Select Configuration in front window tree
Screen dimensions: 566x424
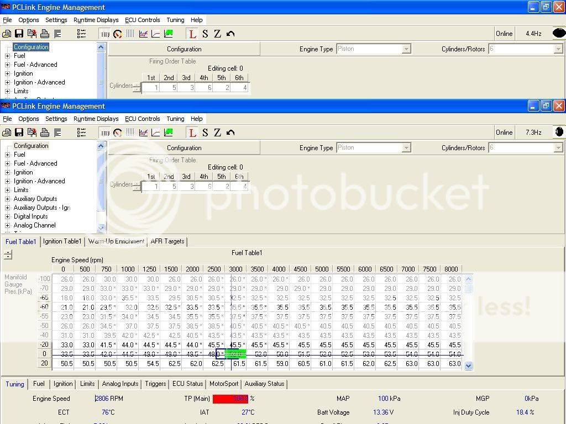[x=31, y=146]
